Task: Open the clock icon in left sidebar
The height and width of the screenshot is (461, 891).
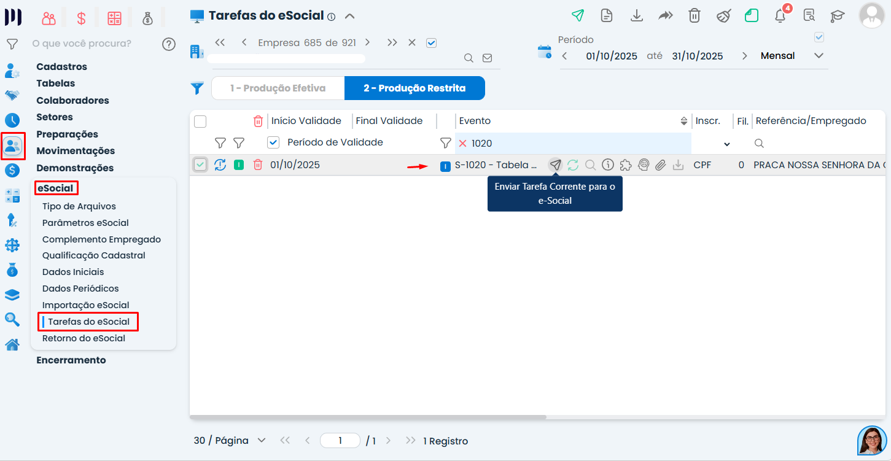Action: pyautogui.click(x=12, y=120)
